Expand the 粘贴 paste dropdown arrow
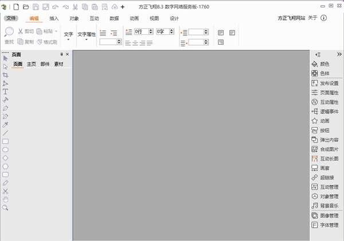The width and height of the screenshot is (344, 241). 56,31
